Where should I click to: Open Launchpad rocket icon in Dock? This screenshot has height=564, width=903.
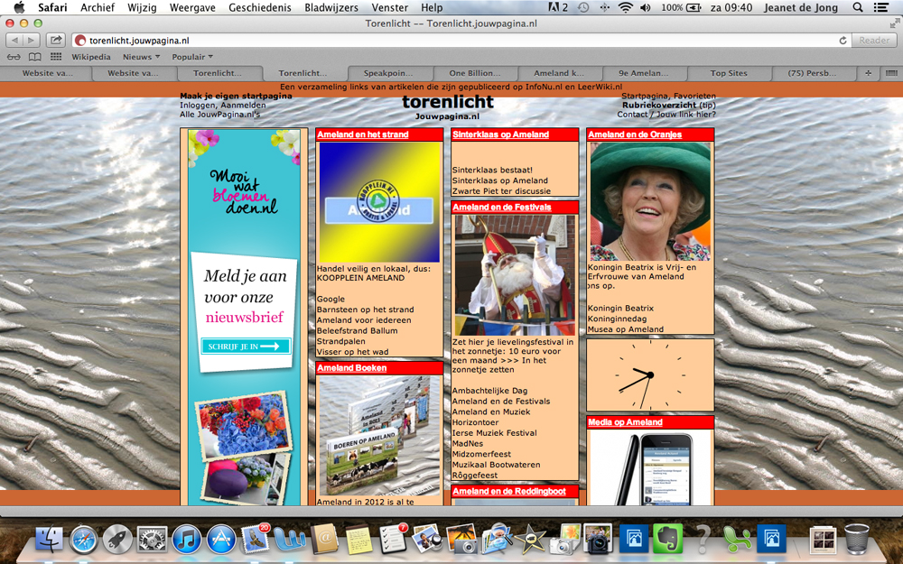coord(117,540)
